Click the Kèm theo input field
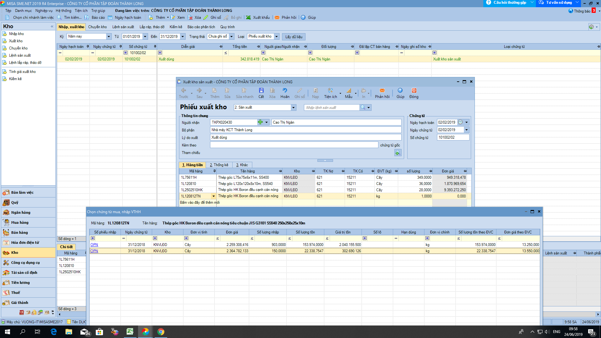Viewport: 601px width, 338px height. tap(294, 145)
